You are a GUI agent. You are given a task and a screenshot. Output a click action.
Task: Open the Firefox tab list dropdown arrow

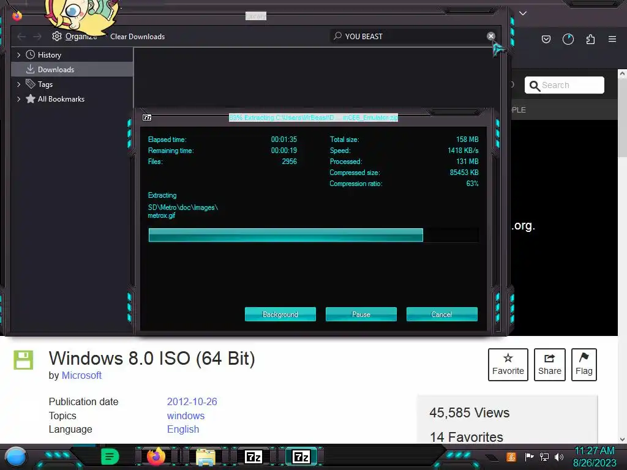click(x=523, y=13)
